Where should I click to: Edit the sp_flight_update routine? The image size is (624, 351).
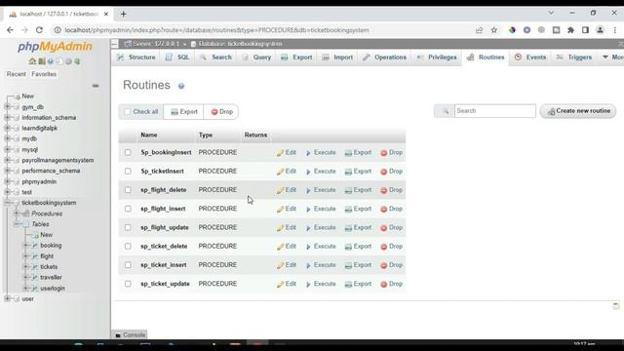287,227
